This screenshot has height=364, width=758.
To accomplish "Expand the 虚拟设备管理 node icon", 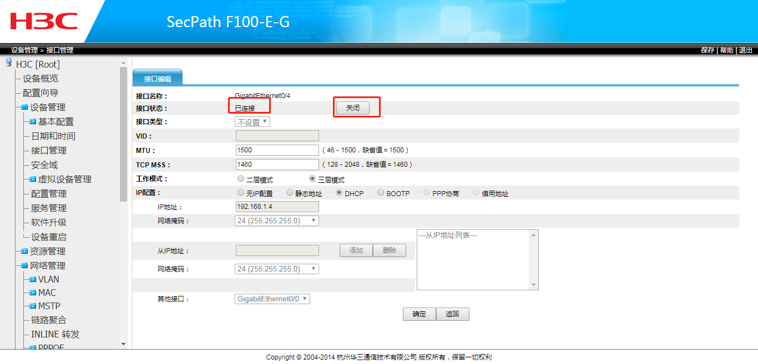I will point(33,180).
